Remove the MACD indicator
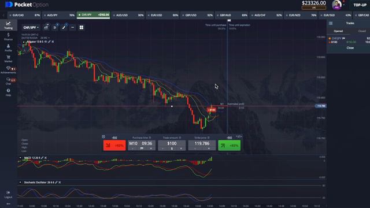 (x=46, y=158)
